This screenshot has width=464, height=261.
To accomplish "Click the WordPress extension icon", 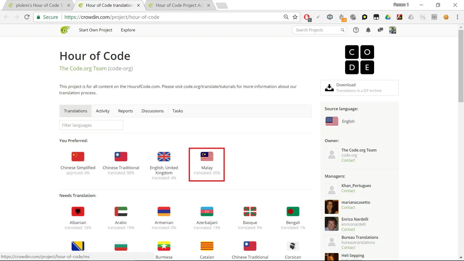I will point(423,17).
